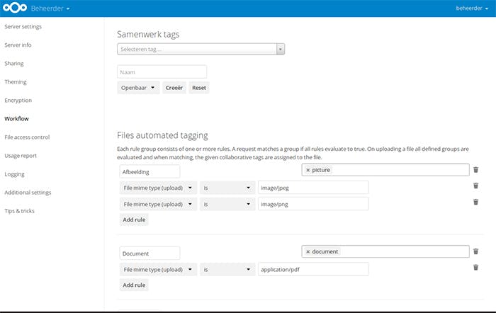Viewport: 496px width, 313px height.
Task: Delete the image/jpeg rule
Action: click(x=475, y=186)
